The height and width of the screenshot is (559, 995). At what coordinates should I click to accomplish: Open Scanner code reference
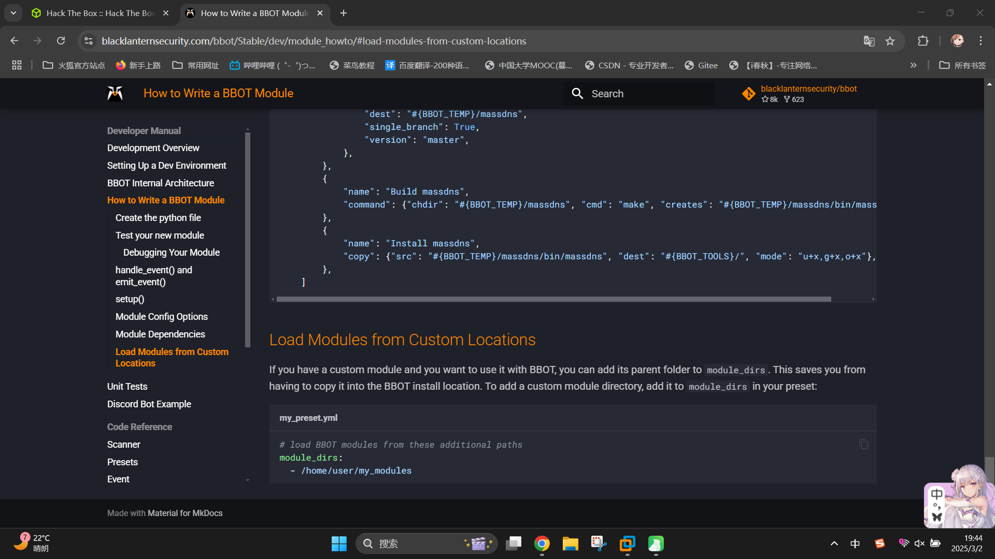pyautogui.click(x=123, y=445)
